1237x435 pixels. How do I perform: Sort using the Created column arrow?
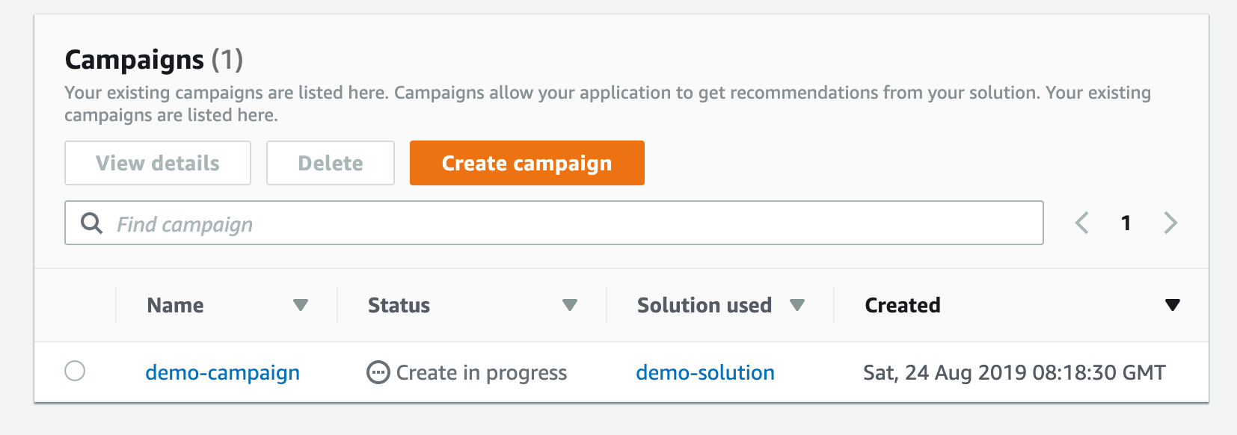[x=1173, y=305]
